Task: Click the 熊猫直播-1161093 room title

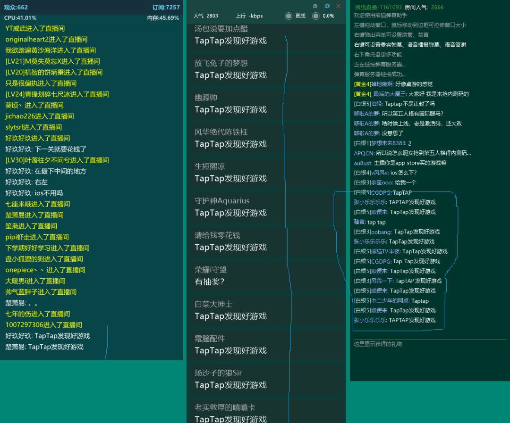Action: (x=378, y=7)
